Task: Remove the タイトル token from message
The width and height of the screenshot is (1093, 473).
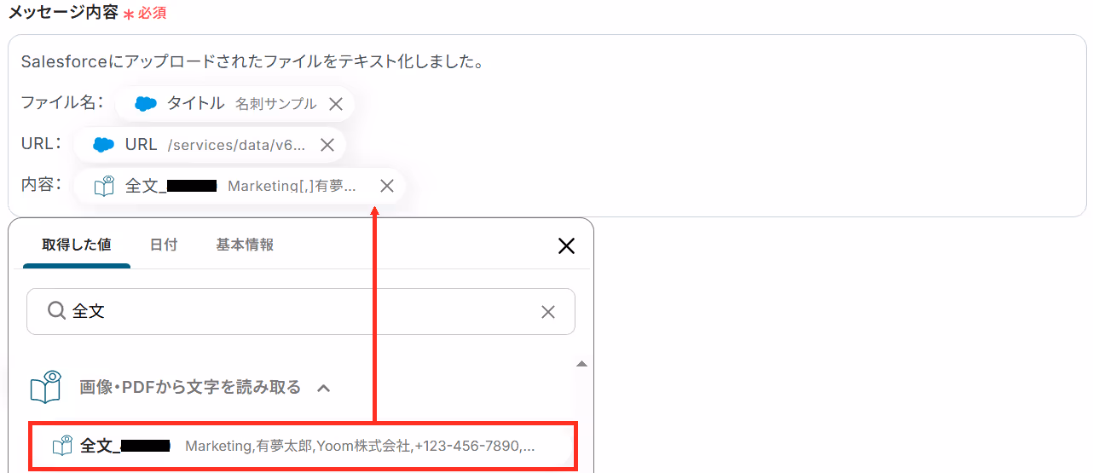Action: point(336,104)
